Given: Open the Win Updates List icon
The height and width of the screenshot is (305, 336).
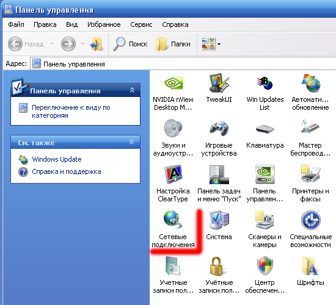Looking at the screenshot, I should pyautogui.click(x=265, y=83).
